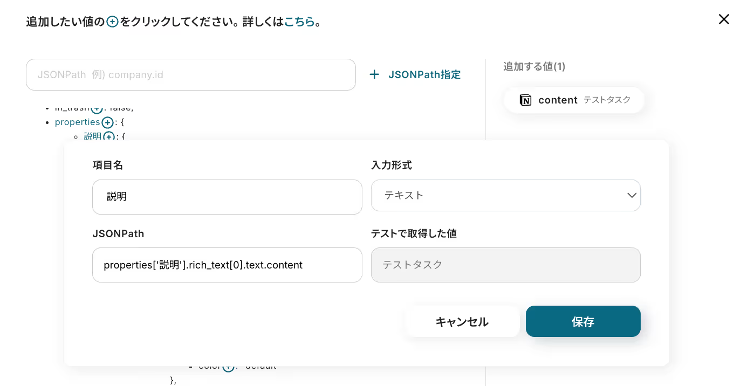Click the JSONPath field with properties path
The image size is (741, 386).
click(227, 265)
